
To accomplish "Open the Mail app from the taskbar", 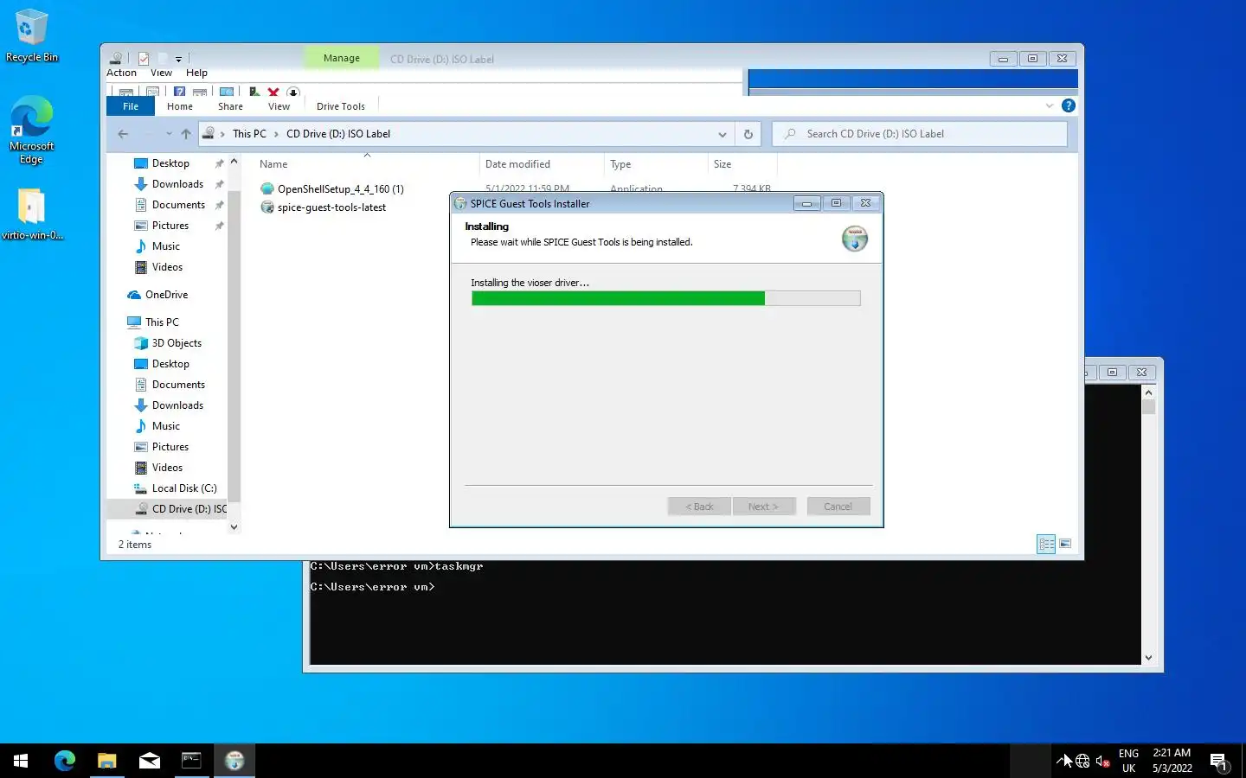I will click(149, 761).
